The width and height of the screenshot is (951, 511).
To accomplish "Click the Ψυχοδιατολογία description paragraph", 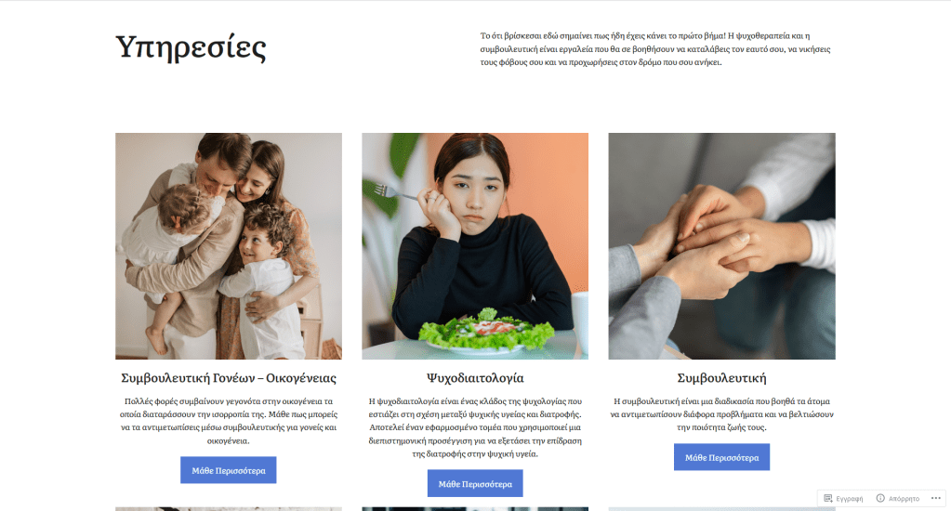I will 475,427.
